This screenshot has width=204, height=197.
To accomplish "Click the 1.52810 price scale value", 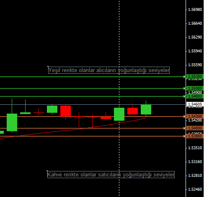I will pyautogui.click(x=195, y=176).
